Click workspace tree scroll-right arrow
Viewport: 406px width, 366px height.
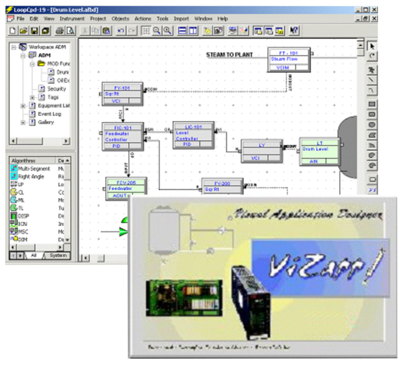click(x=66, y=141)
